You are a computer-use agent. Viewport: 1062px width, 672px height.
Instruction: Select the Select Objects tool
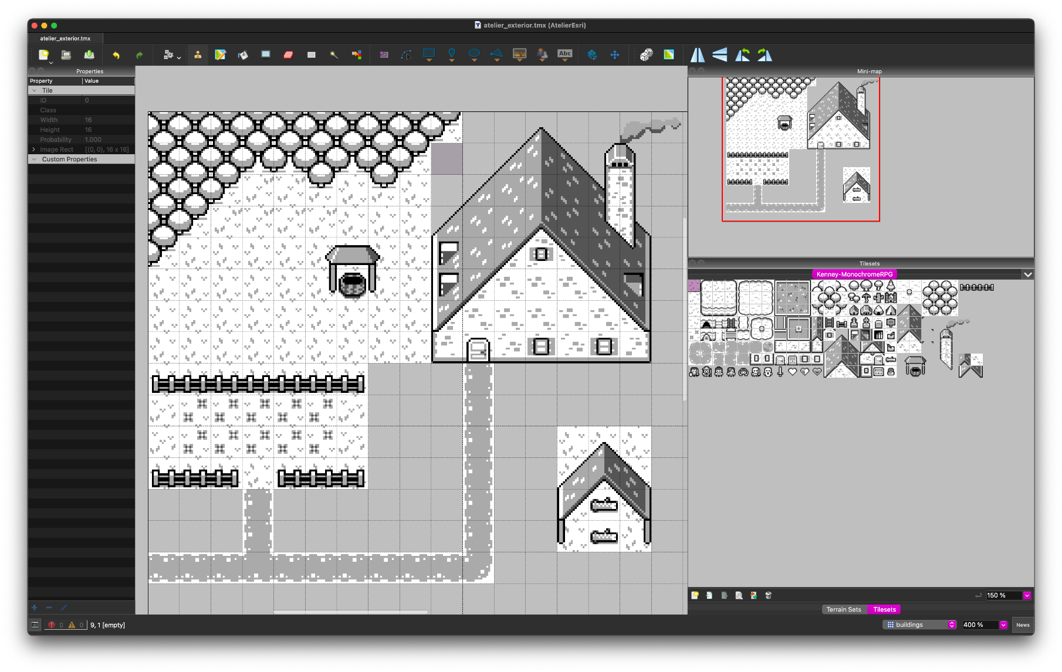click(x=384, y=55)
